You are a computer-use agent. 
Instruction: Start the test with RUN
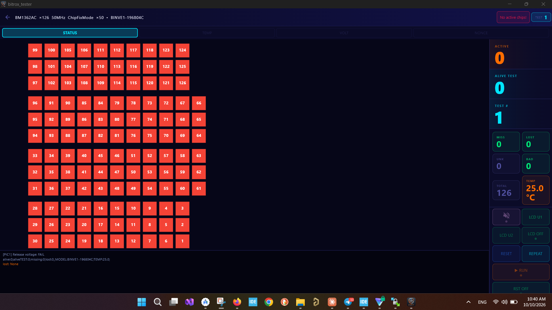point(521,272)
